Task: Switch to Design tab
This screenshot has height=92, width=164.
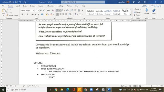Action: click(33, 6)
